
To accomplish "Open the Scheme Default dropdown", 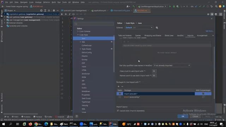I will tap(139, 28).
